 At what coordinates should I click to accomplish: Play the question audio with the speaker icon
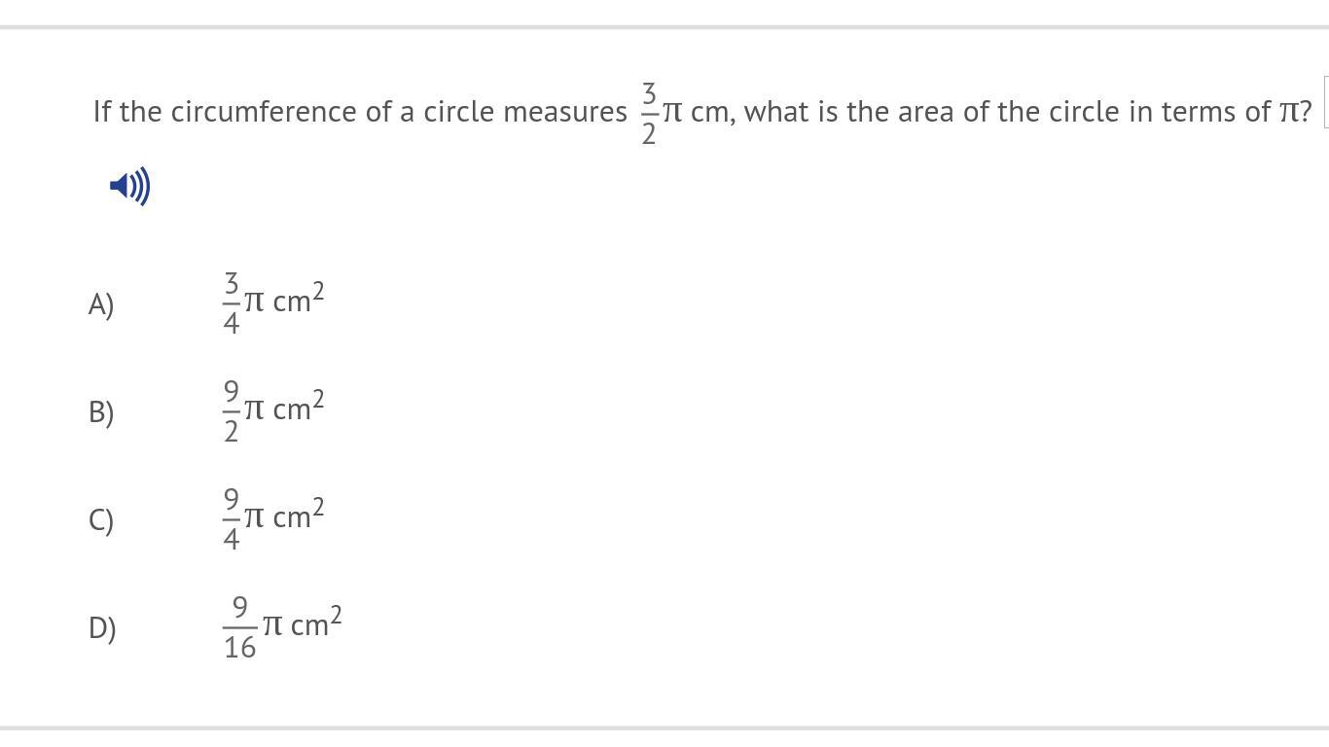[130, 186]
